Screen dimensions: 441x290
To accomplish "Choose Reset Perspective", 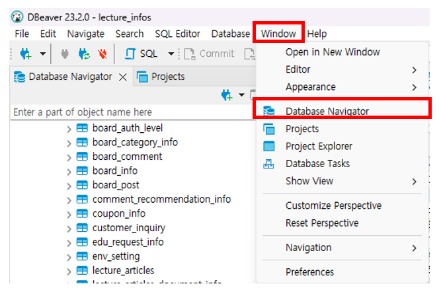I will (x=322, y=223).
